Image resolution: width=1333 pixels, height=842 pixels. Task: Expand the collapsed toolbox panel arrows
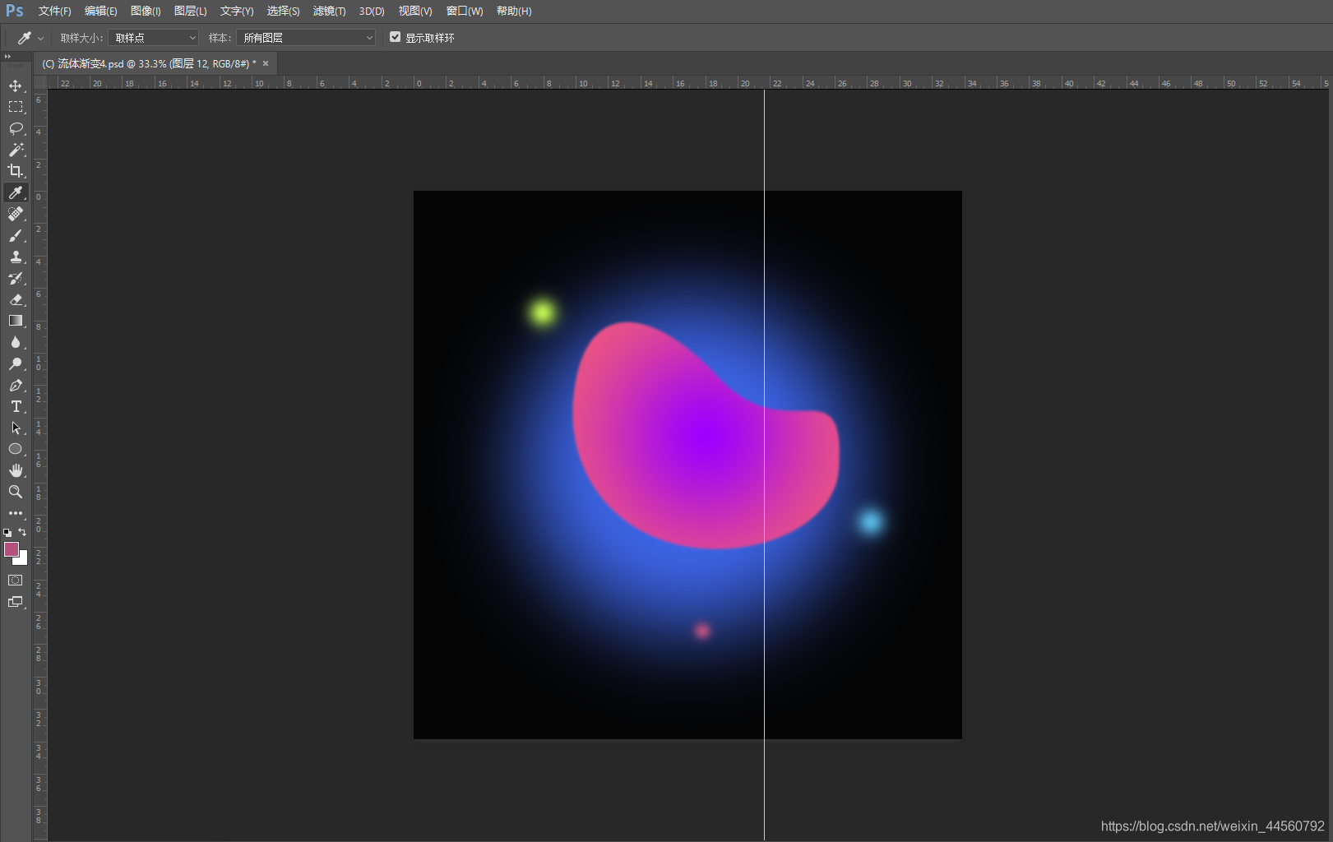[7, 57]
